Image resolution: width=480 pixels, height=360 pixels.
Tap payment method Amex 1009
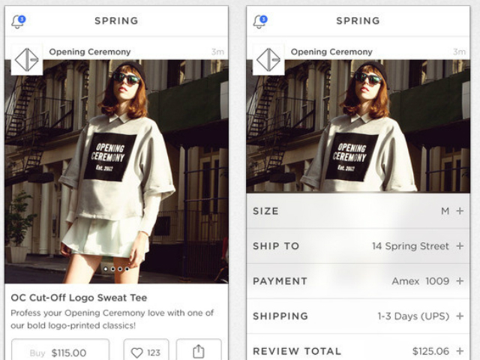(x=420, y=281)
